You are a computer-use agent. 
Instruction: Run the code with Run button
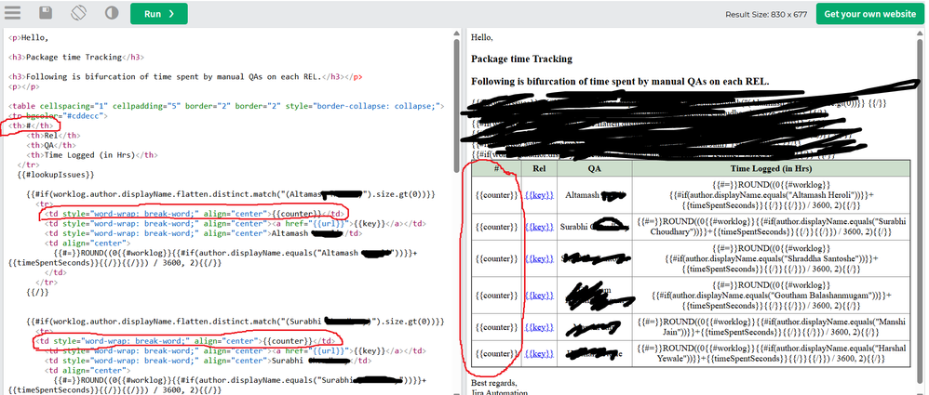coord(159,14)
